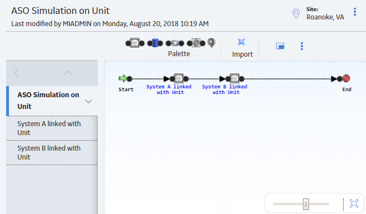Open the page header three-dots menu

coord(355,12)
